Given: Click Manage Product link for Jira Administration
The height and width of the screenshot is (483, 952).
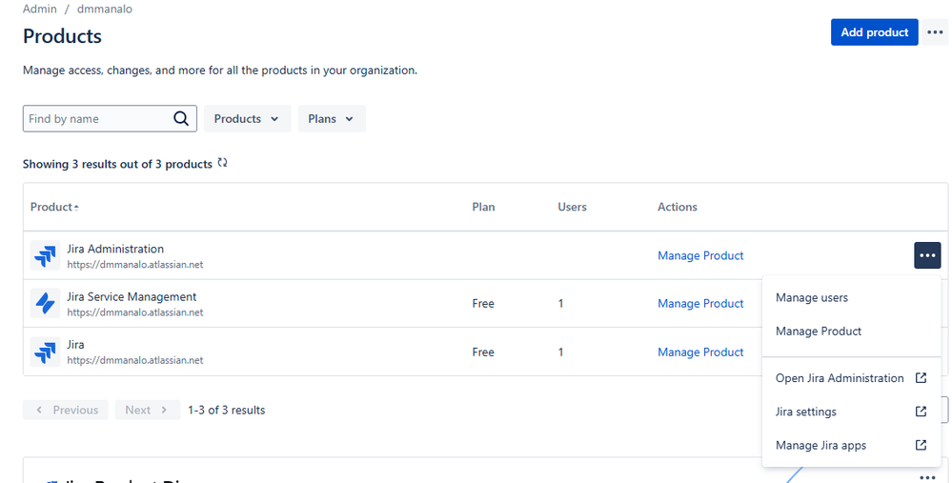Looking at the screenshot, I should (x=700, y=255).
